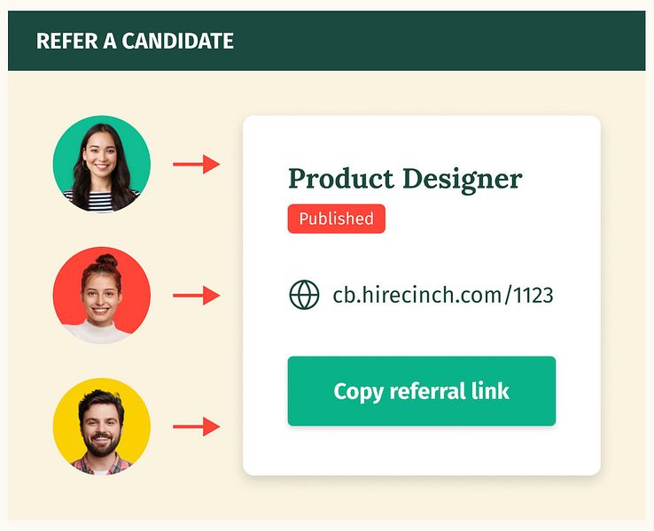Select the avatar of the woman with a hair bun

pyautogui.click(x=102, y=296)
